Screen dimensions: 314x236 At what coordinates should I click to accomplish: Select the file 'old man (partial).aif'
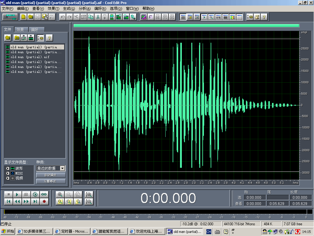30,57
